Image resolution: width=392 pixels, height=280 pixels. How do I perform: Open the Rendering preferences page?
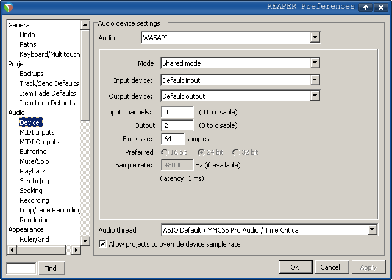pos(35,220)
